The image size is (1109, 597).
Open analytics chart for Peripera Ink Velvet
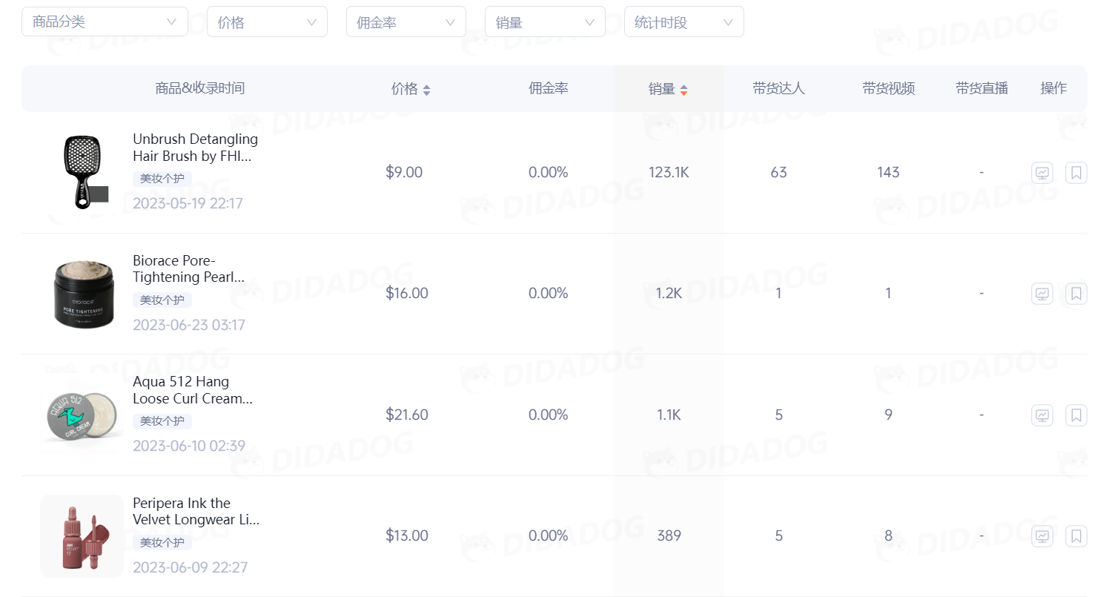click(x=1042, y=536)
